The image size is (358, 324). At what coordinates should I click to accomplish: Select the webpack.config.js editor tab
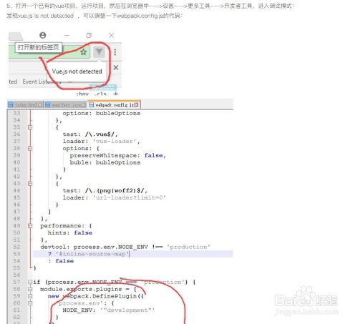pos(115,104)
